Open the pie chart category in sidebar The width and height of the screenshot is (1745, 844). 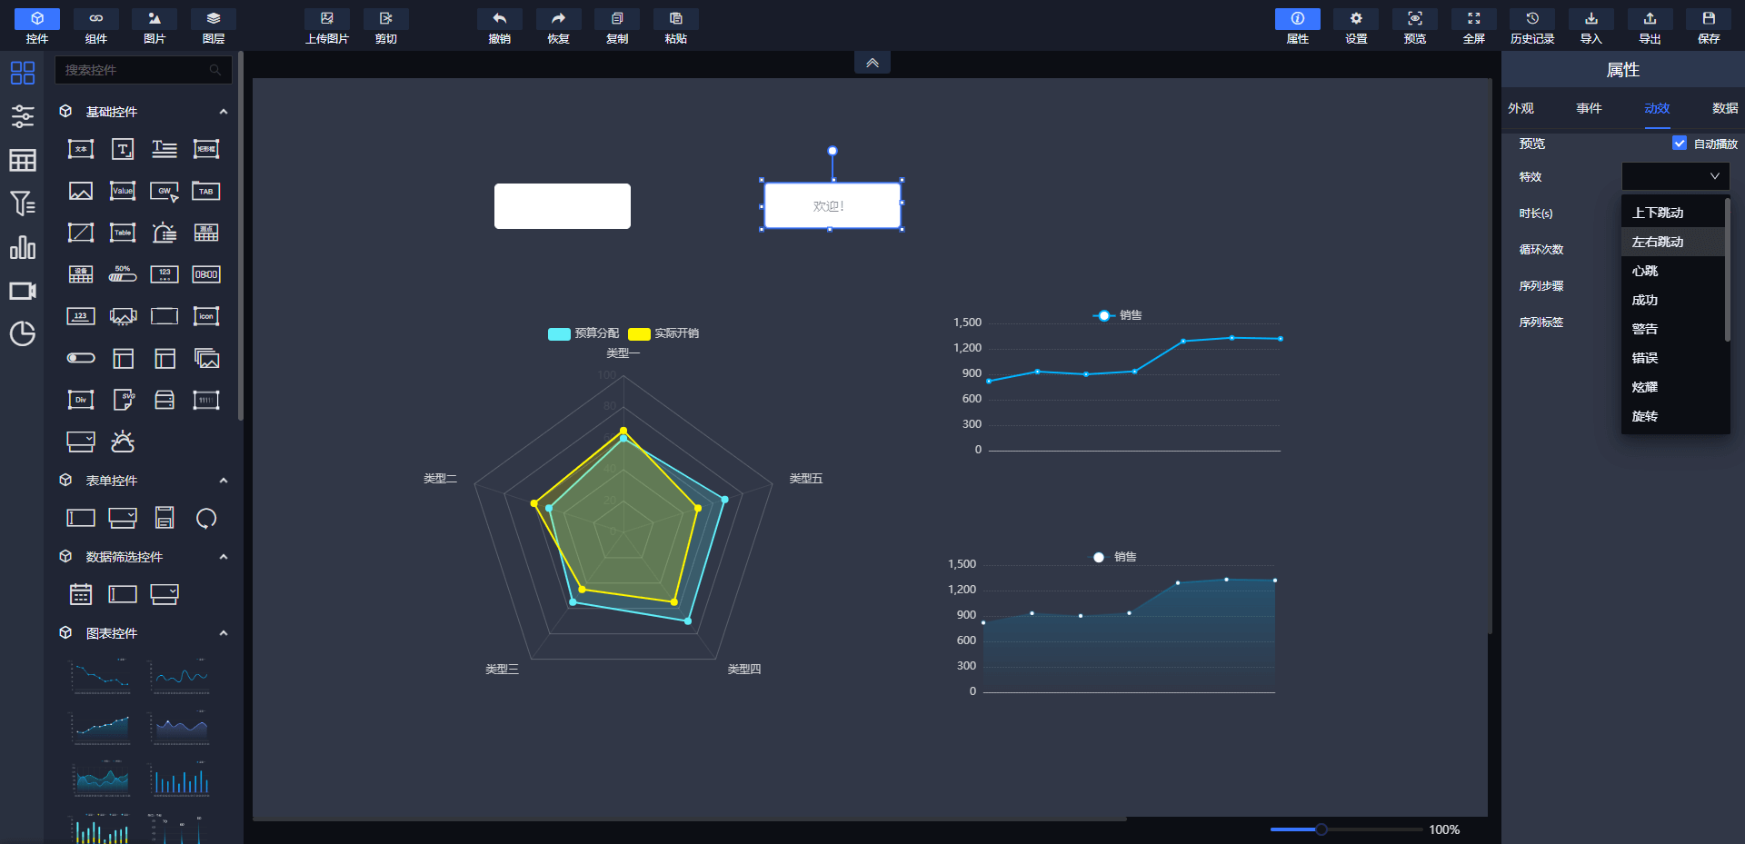pyautogui.click(x=23, y=333)
